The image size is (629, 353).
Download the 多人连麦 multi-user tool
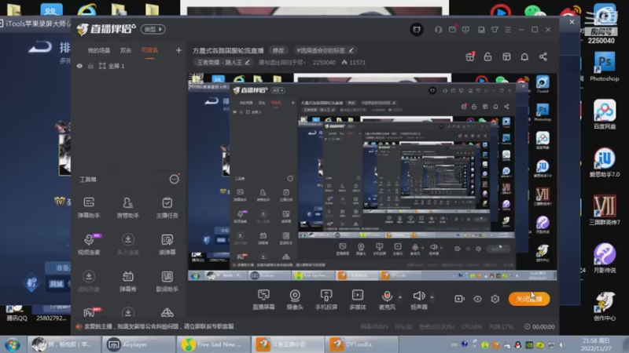tap(127, 244)
